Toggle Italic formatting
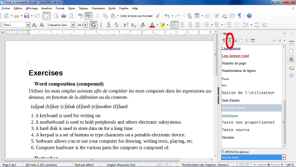 101,25
